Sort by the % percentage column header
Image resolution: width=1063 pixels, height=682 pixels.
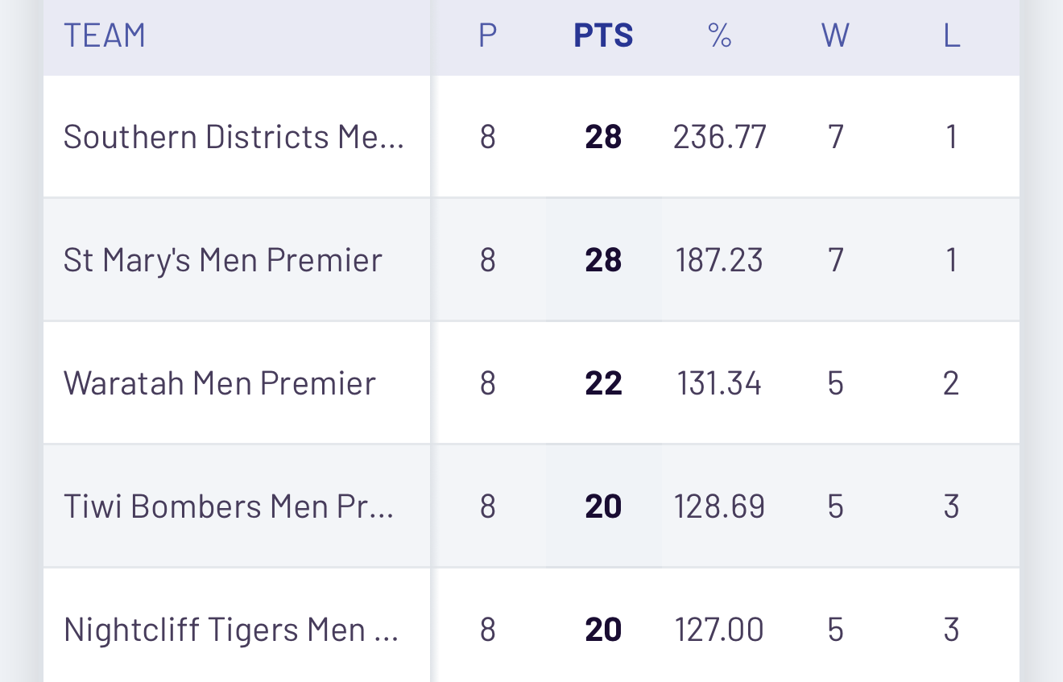pyautogui.click(x=719, y=36)
